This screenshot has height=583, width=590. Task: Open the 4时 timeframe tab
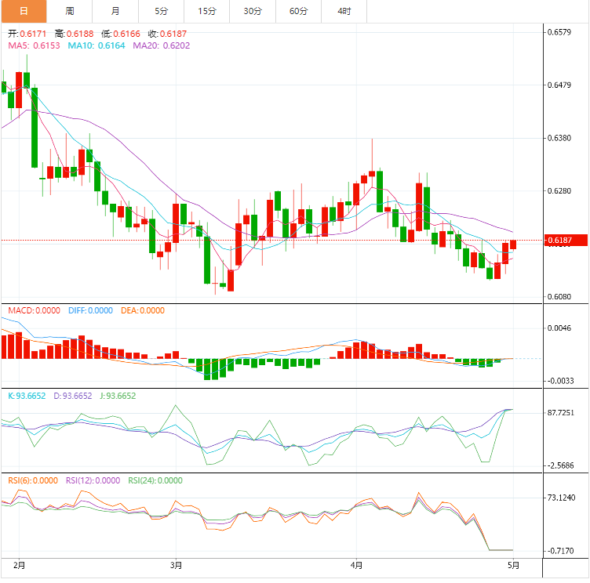[x=344, y=11]
